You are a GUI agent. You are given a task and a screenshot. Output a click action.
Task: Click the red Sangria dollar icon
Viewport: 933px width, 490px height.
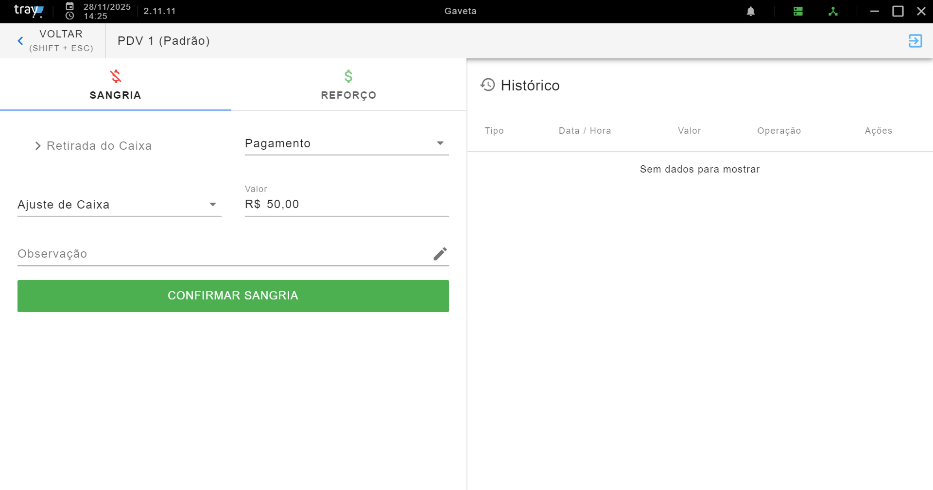click(116, 76)
